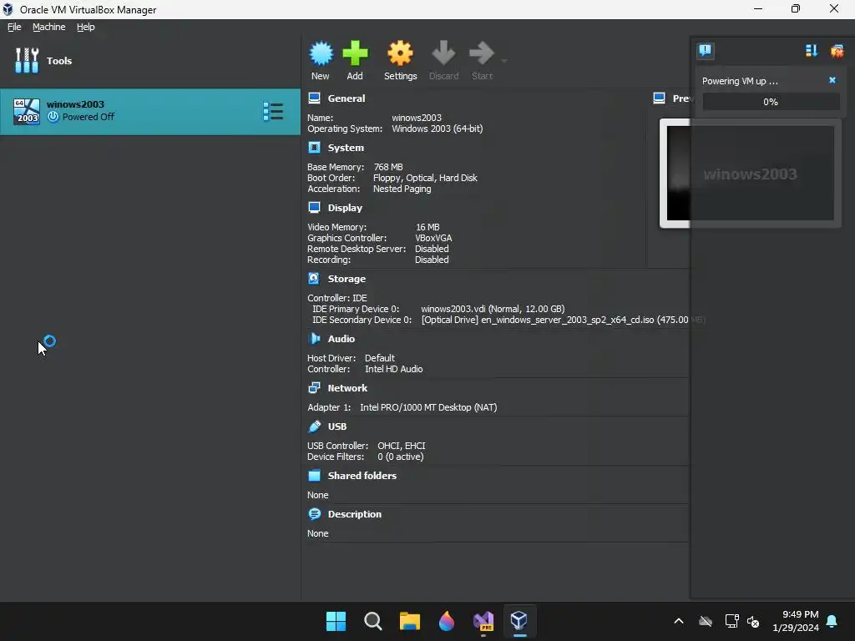Click the General section icon

coord(314,98)
